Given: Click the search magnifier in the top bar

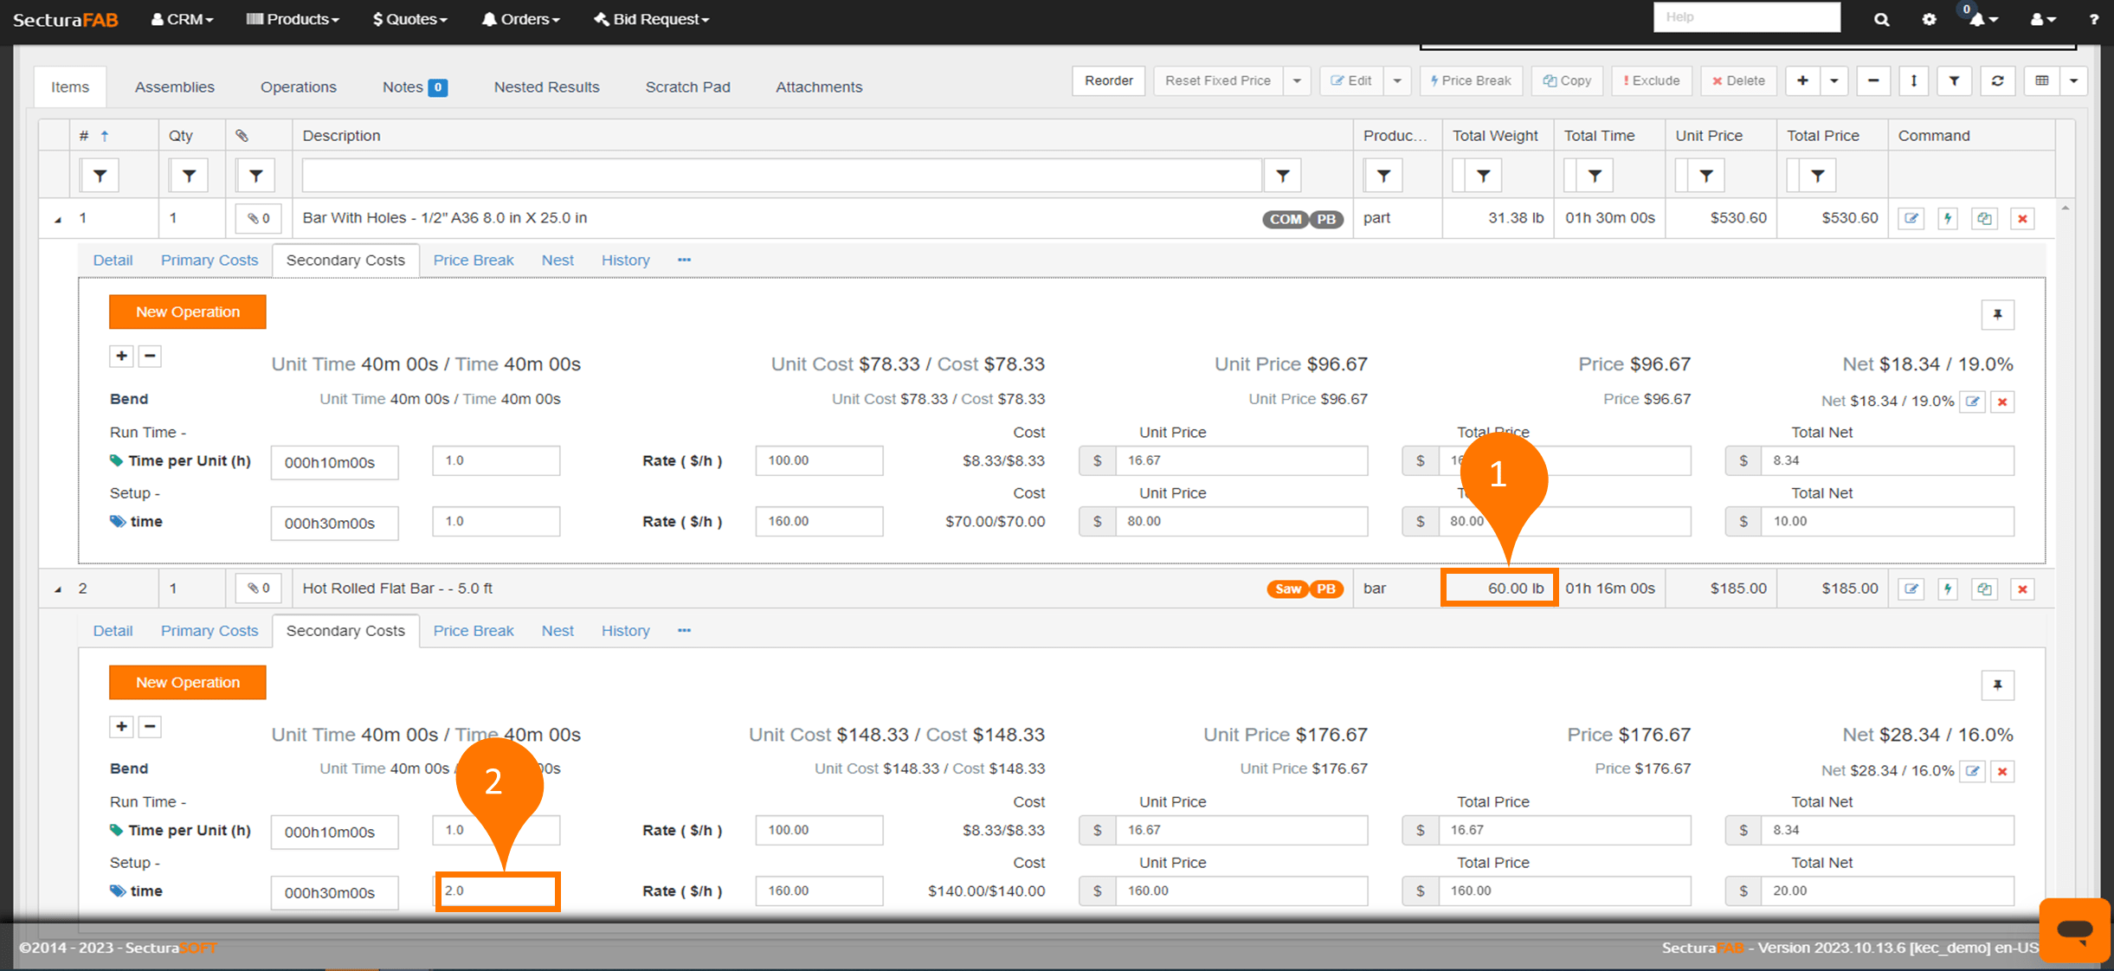Looking at the screenshot, I should (x=1881, y=18).
